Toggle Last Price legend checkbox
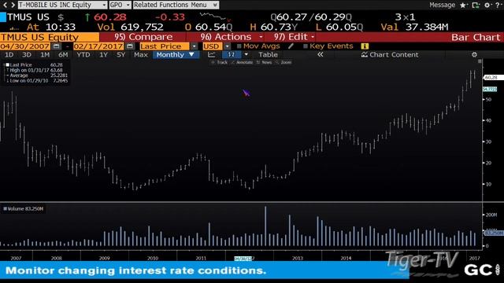 [x=7, y=64]
